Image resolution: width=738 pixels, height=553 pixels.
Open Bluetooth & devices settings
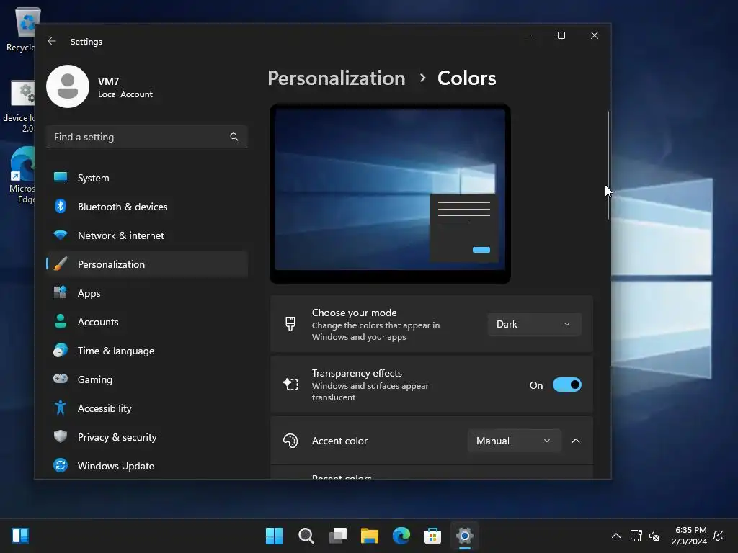point(147,207)
